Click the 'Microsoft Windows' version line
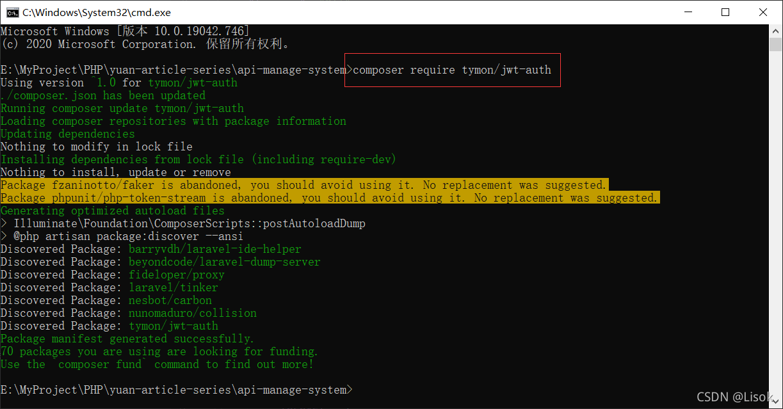Image resolution: width=783 pixels, height=409 pixels. tap(125, 31)
